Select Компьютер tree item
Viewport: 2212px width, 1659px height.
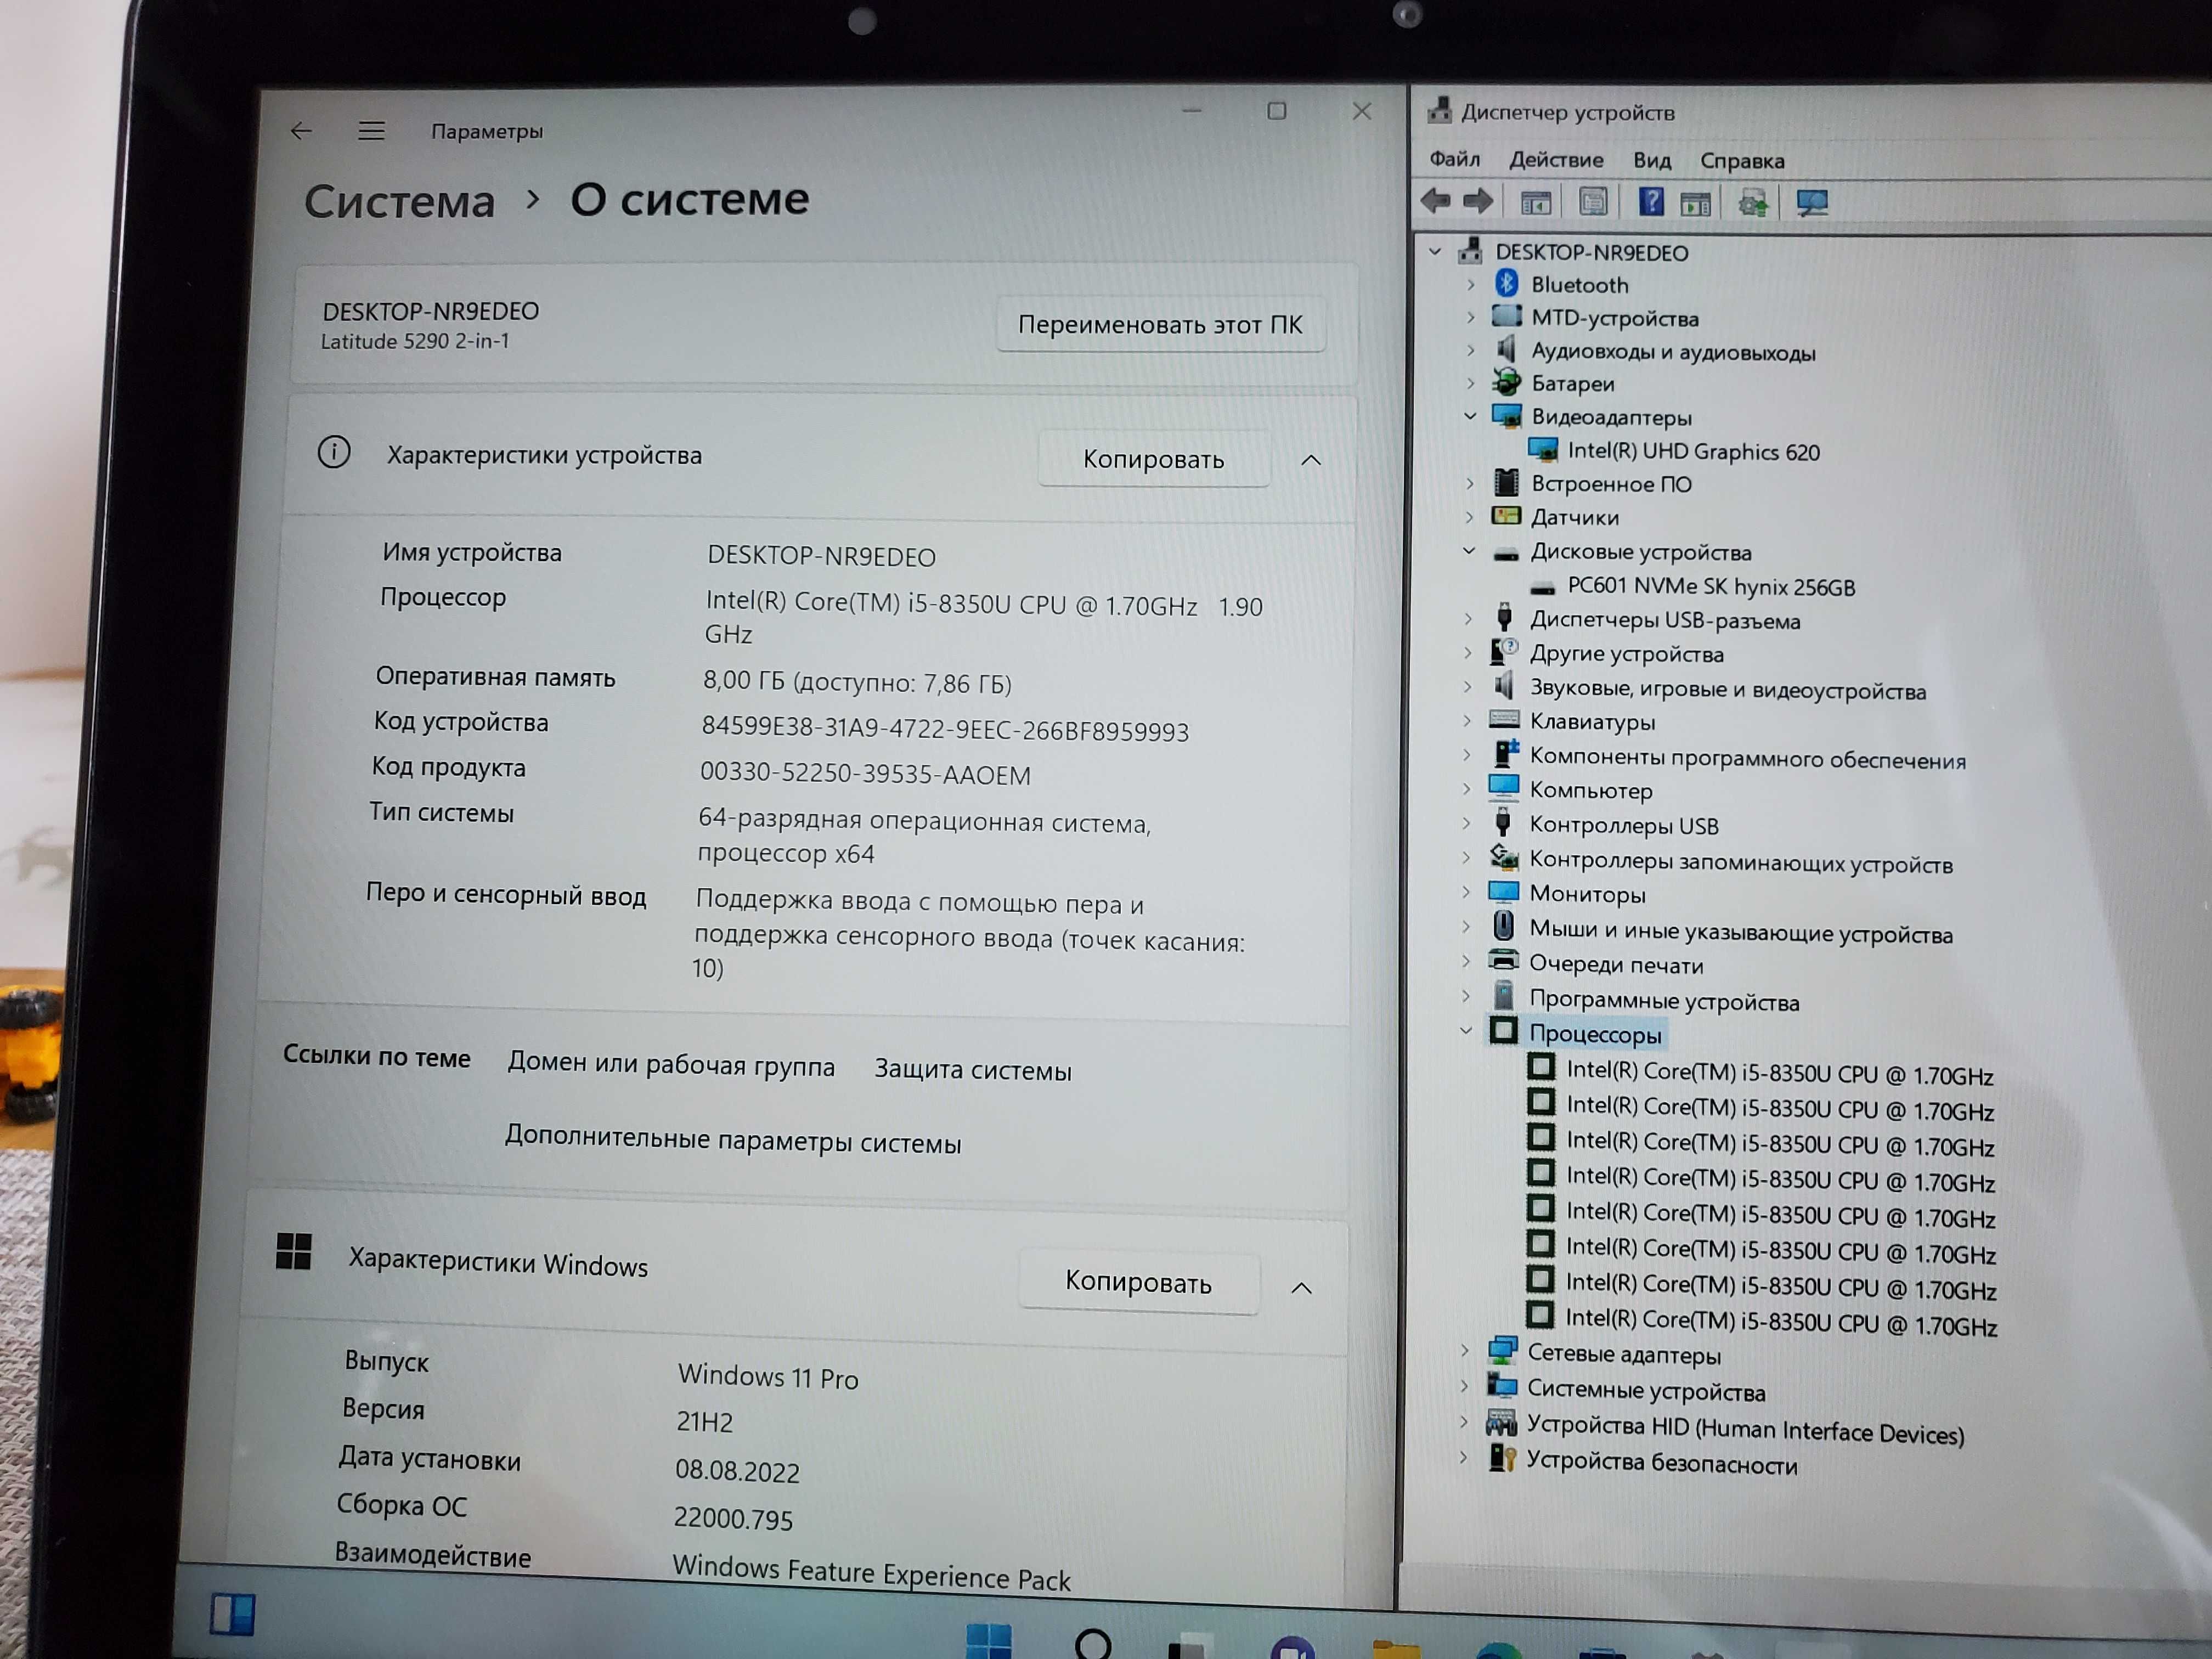pos(1591,790)
